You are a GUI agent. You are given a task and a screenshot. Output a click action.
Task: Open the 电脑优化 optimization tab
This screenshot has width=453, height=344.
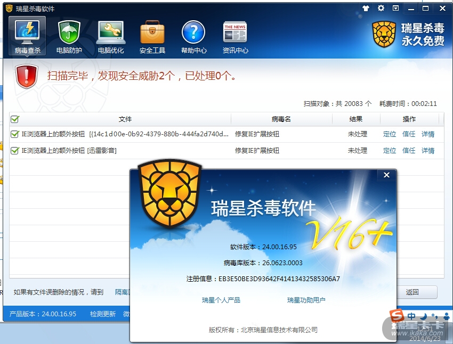click(x=111, y=37)
